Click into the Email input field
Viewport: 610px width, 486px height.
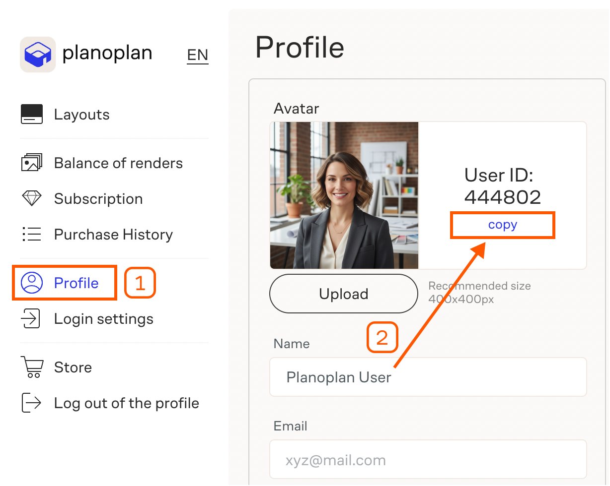tap(428, 460)
